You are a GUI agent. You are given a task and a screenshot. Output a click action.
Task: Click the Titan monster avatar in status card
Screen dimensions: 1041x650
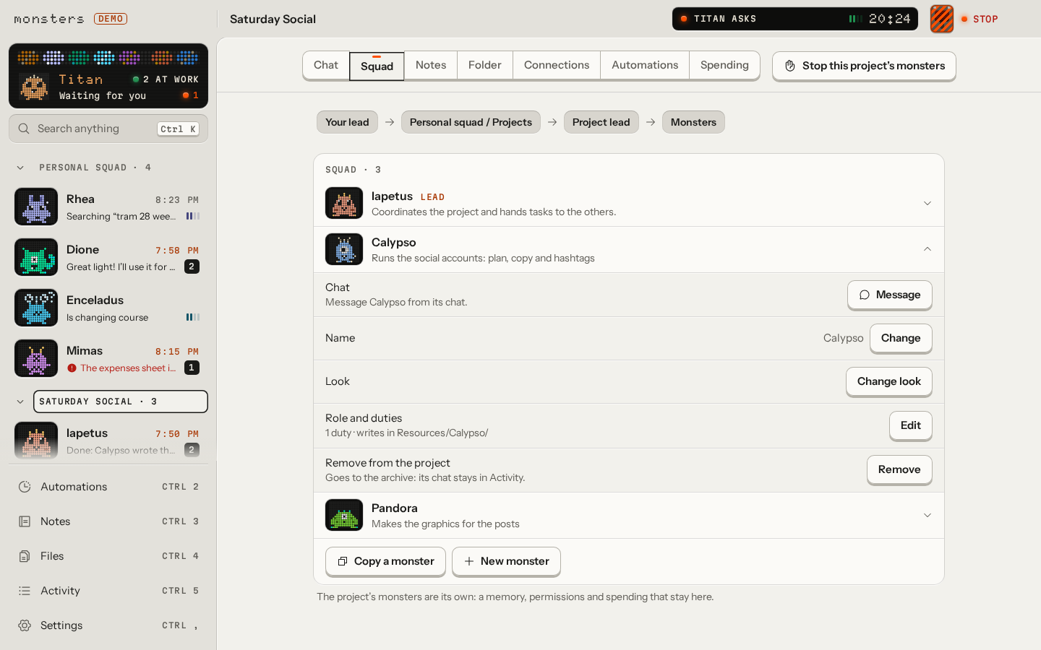click(x=34, y=87)
